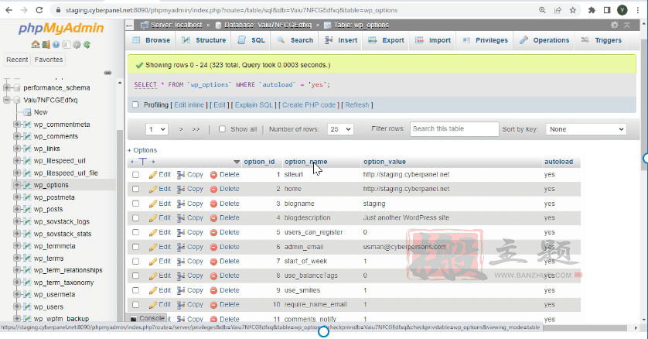648x339 pixels.
Task: Click the Create PHP code link
Action: [309, 105]
